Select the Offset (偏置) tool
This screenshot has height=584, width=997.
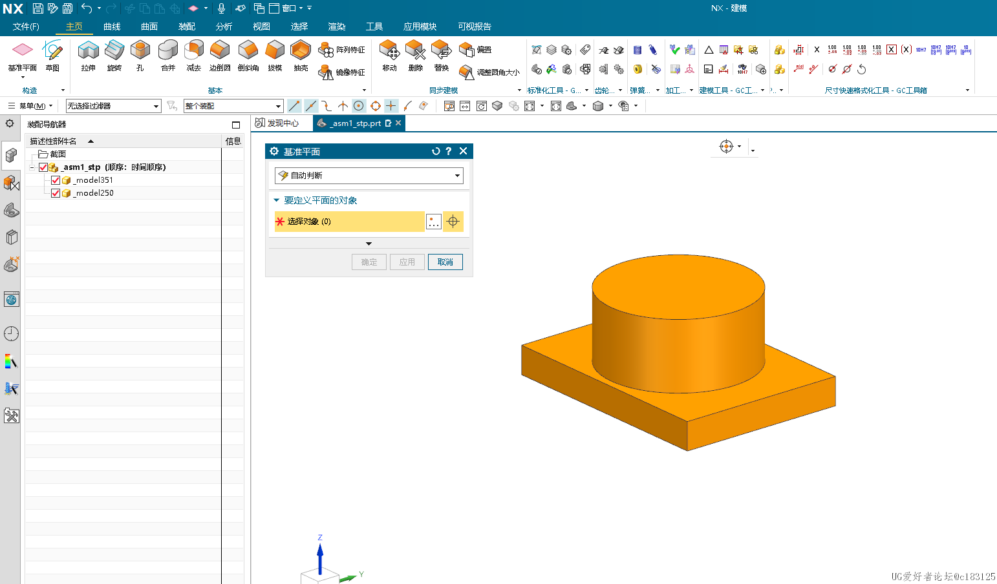475,50
